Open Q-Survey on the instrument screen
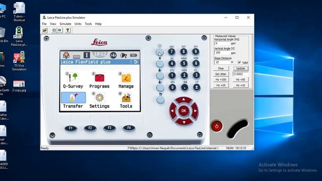This screenshot has width=322, height=181. point(73,80)
